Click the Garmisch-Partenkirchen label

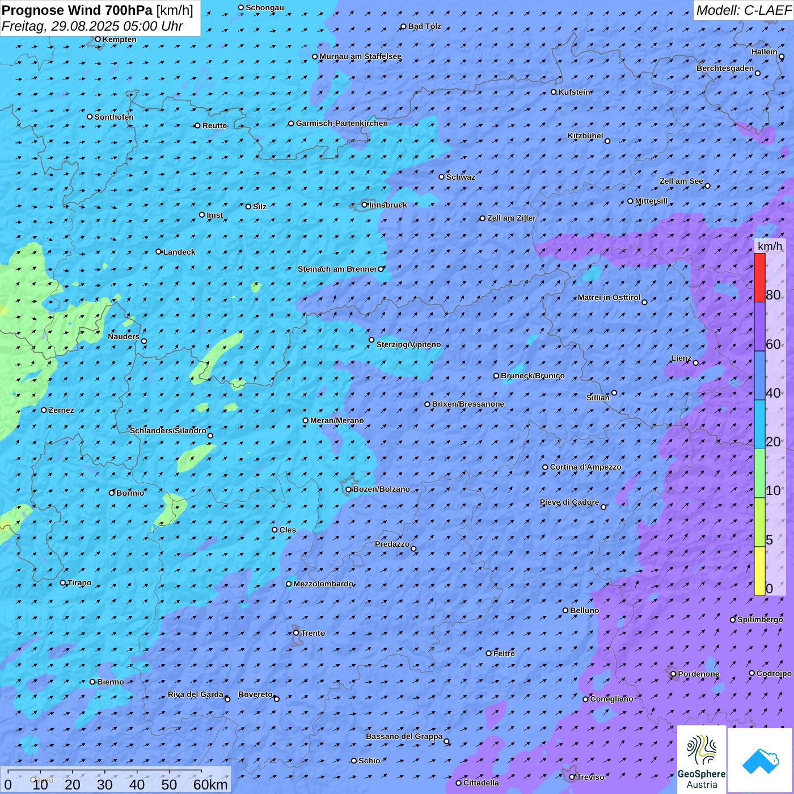click(x=342, y=123)
